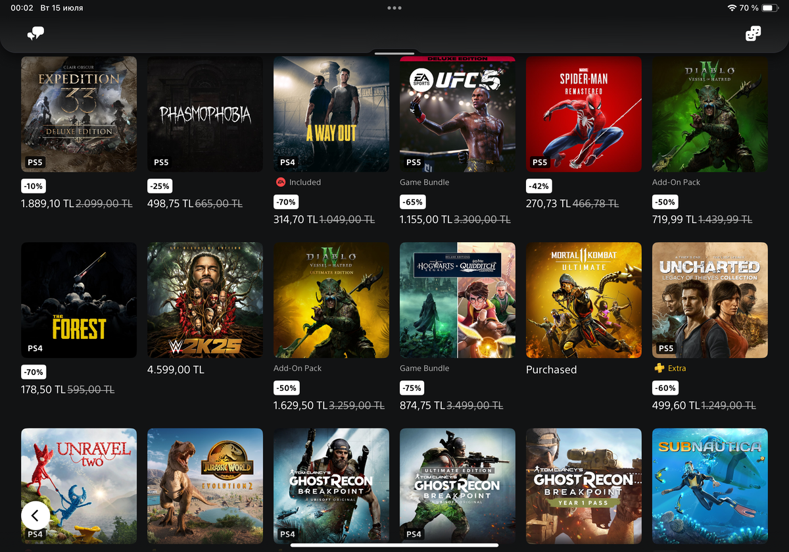Tap Game Bundle label under UFC 5

(x=424, y=182)
